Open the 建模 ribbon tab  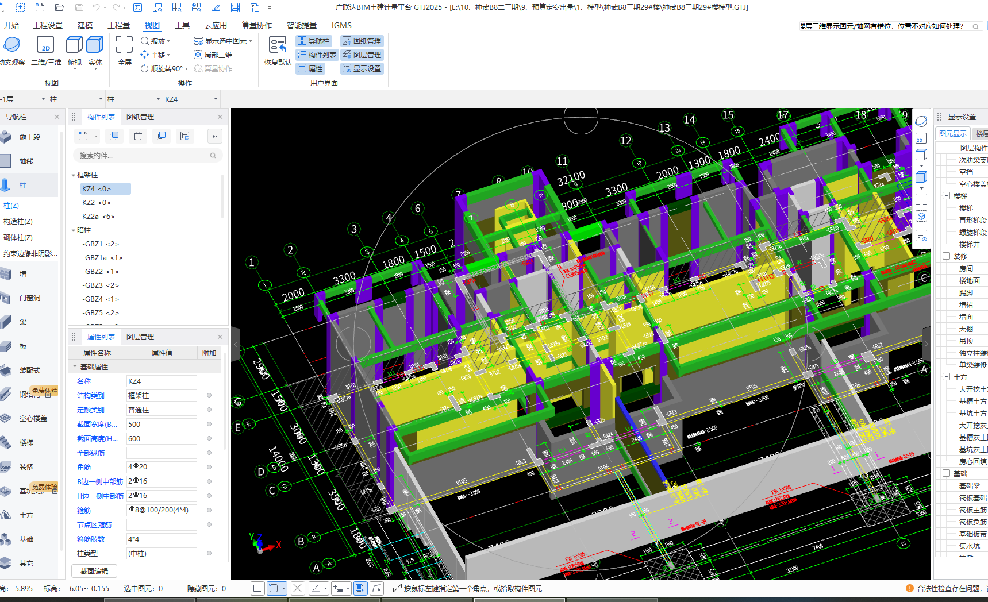(85, 25)
